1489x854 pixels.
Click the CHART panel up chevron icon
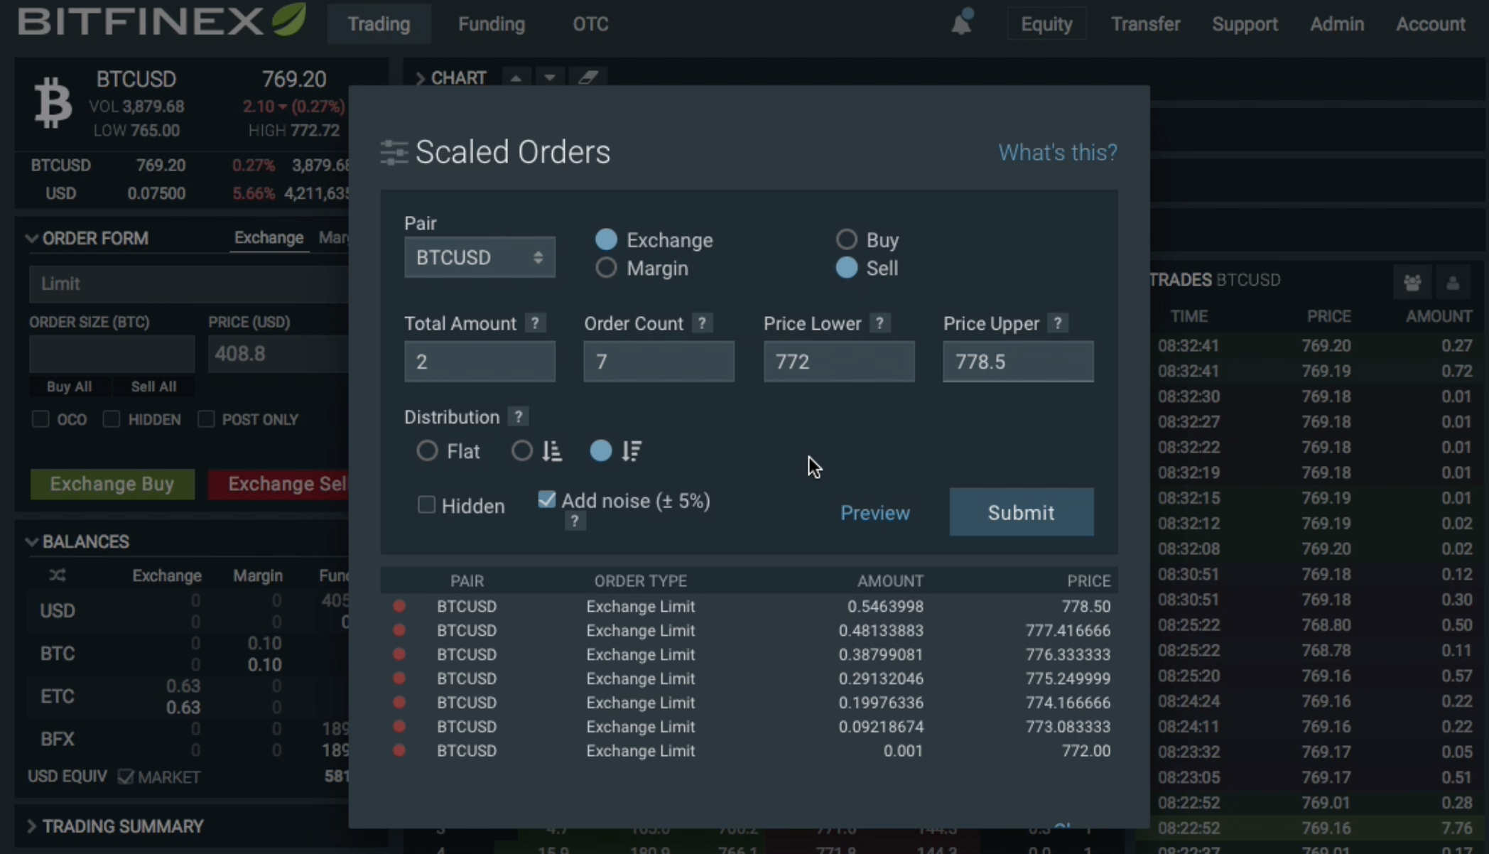(x=516, y=77)
